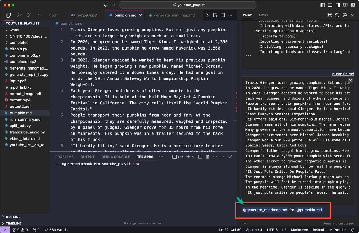The width and height of the screenshot is (359, 233).
Task: Open the CHAT tab
Action: pyautogui.click(x=247, y=15)
